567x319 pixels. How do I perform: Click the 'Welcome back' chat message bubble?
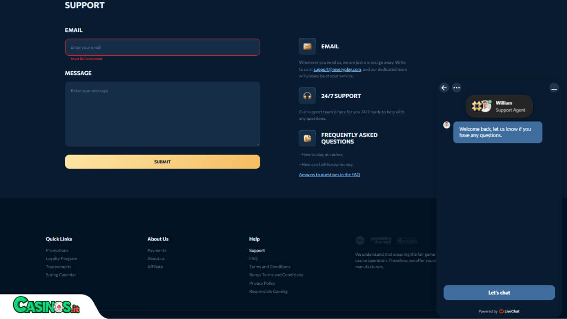(498, 132)
